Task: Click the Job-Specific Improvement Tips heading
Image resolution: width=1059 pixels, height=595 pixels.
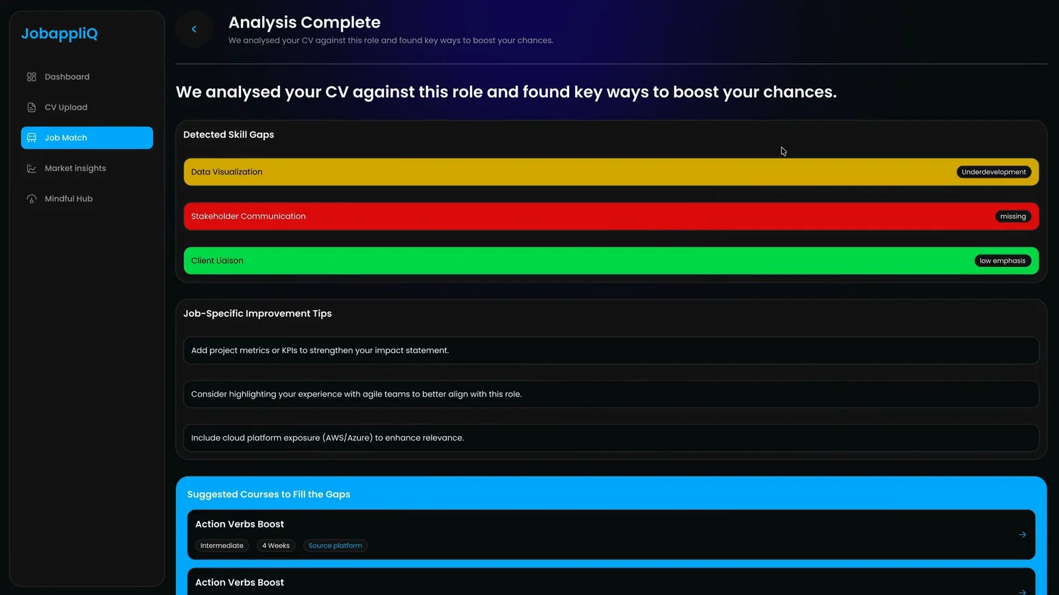Action: (257, 313)
